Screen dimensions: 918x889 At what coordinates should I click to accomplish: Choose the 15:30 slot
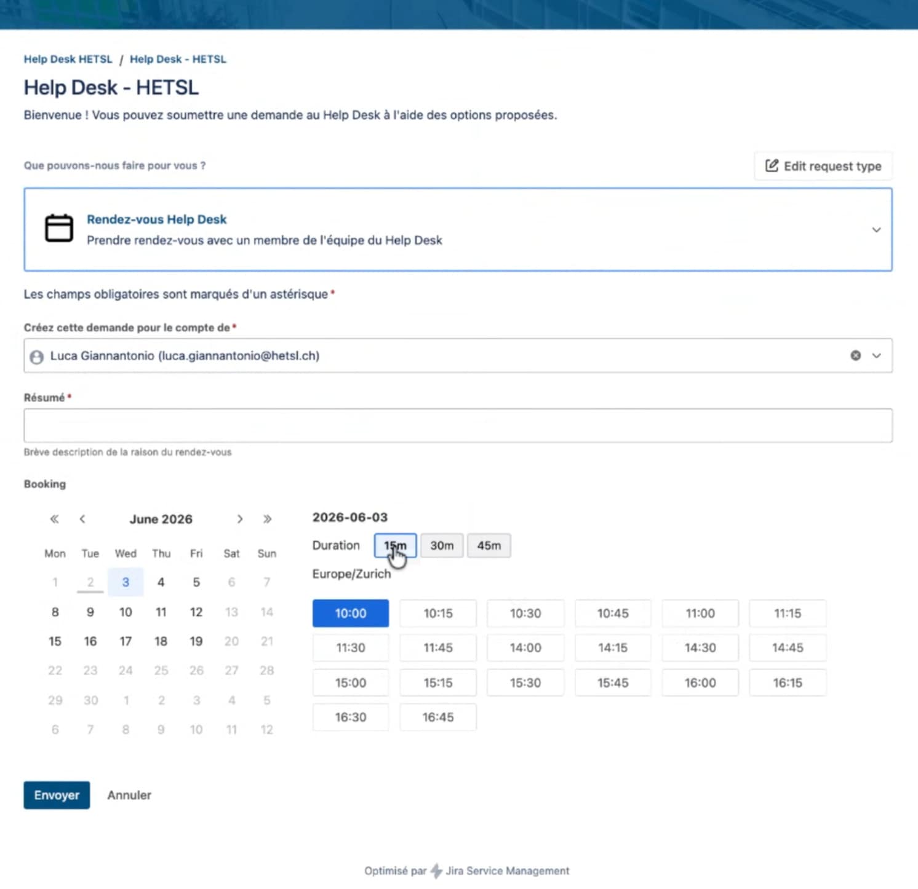pyautogui.click(x=525, y=682)
